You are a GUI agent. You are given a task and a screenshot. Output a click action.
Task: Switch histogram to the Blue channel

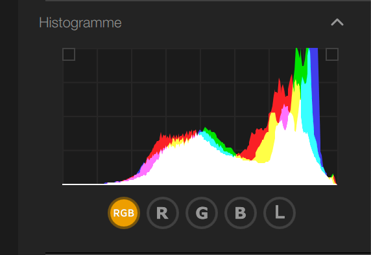click(x=241, y=213)
